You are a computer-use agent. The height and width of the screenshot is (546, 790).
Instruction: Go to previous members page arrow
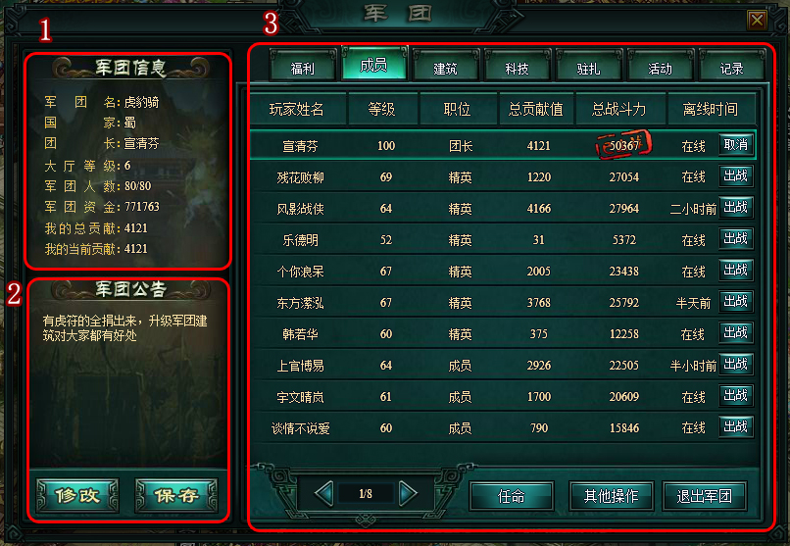click(x=323, y=494)
